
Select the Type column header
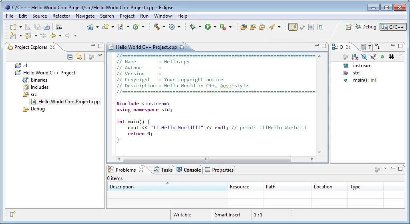click(x=366, y=187)
